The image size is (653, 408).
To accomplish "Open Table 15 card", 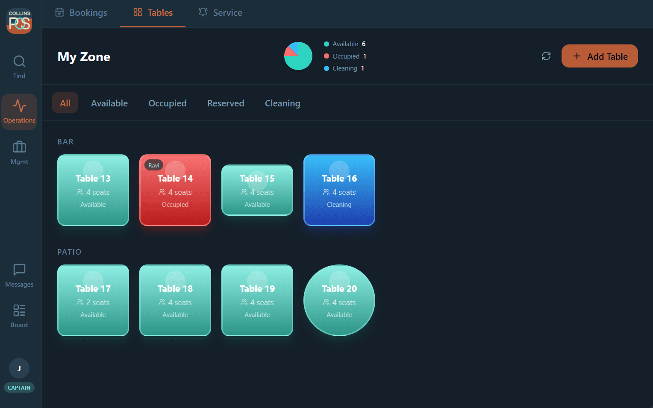I will point(257,190).
